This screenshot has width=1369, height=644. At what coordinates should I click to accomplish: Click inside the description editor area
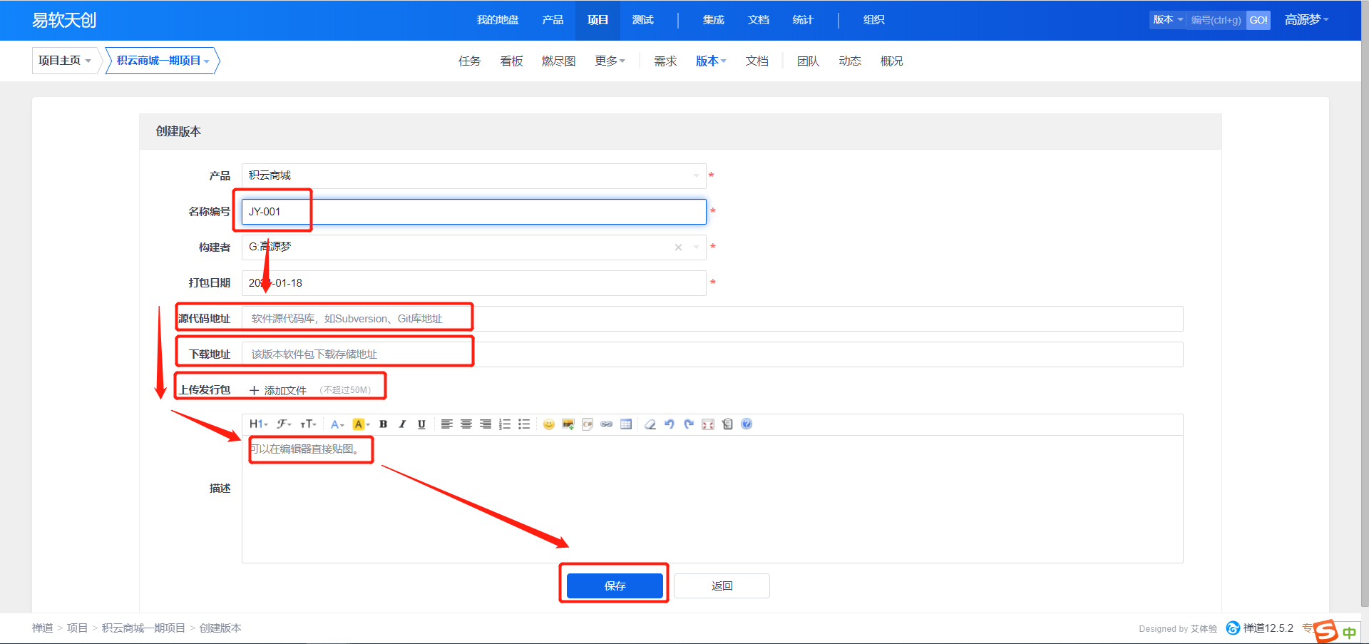(x=712, y=499)
